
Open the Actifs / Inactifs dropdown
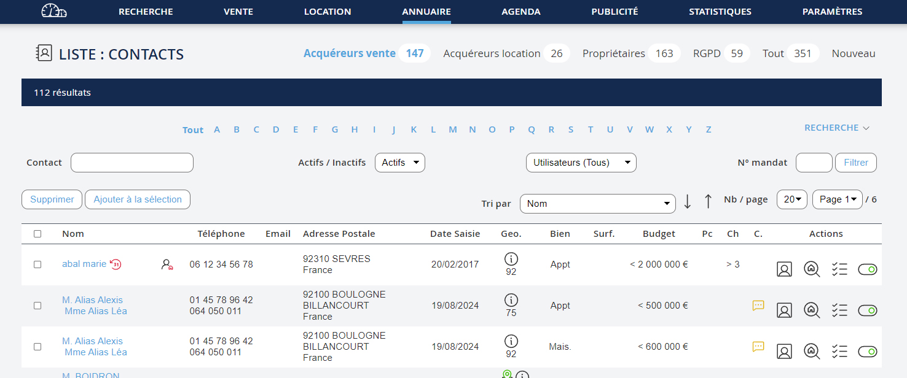pyautogui.click(x=399, y=163)
